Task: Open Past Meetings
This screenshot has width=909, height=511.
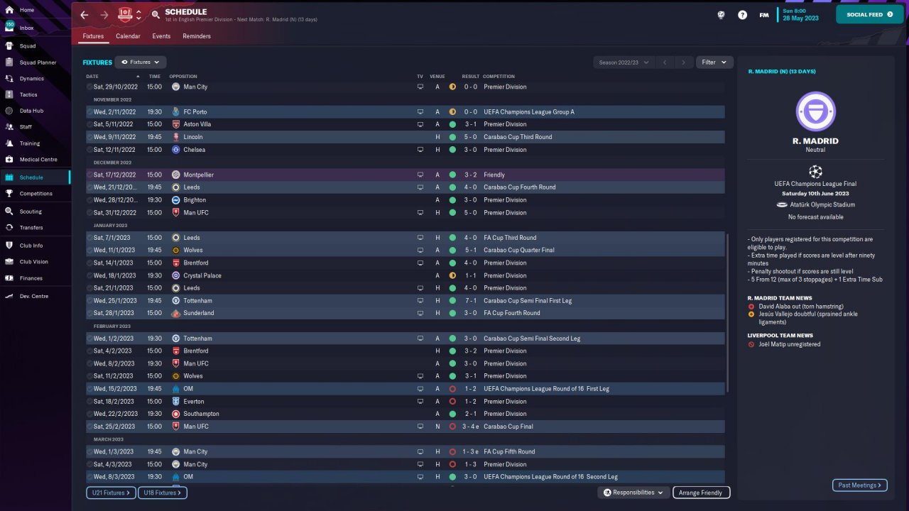Action: point(860,485)
